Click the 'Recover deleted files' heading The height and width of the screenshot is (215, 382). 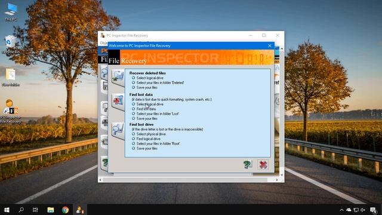click(x=147, y=73)
